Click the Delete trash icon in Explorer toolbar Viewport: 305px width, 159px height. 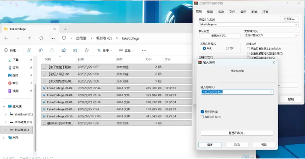click(x=86, y=50)
